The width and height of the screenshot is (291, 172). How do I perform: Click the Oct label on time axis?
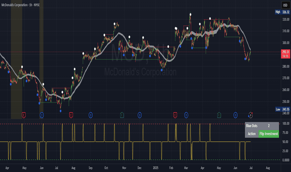106,168
